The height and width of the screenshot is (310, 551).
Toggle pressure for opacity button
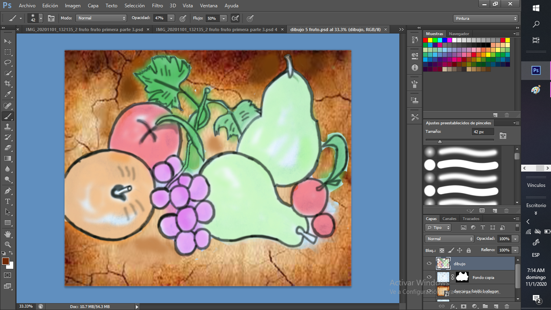[183, 18]
